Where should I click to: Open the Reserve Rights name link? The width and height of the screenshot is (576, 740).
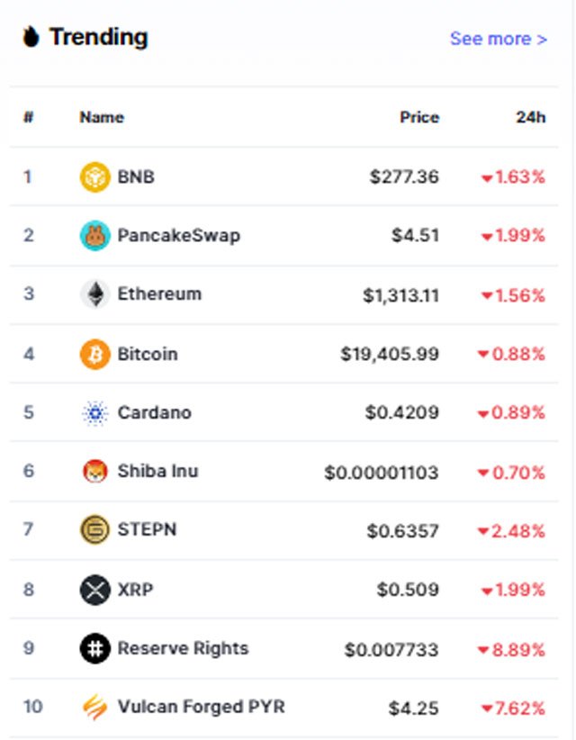[183, 648]
